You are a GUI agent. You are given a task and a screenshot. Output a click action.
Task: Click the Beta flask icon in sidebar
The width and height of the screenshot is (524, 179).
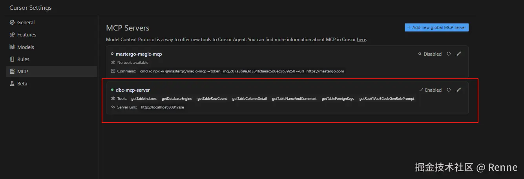(12, 84)
